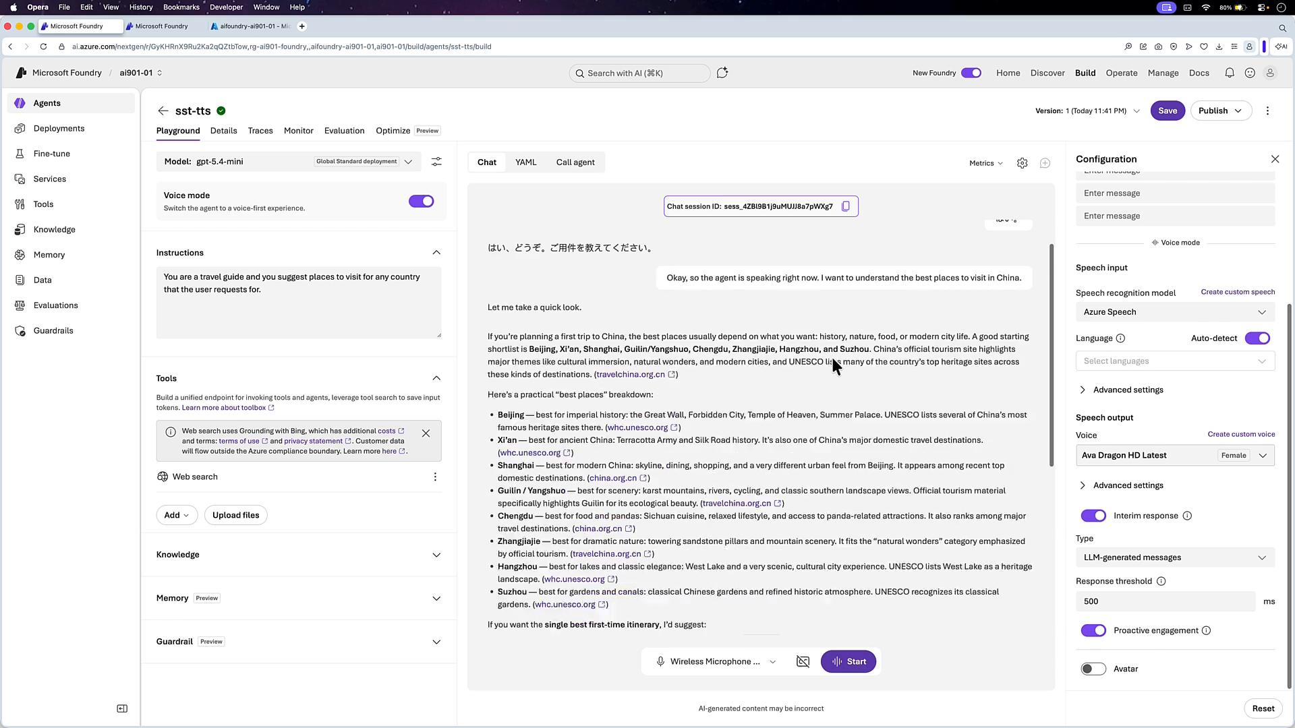
Task: Open the interim response Type dropdown
Action: [1175, 557]
